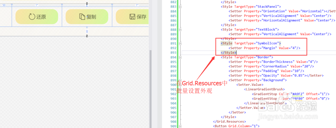Screen dimensions: 336x128
Task: Click the 复制 copy button in designer
Action: click(87, 17)
